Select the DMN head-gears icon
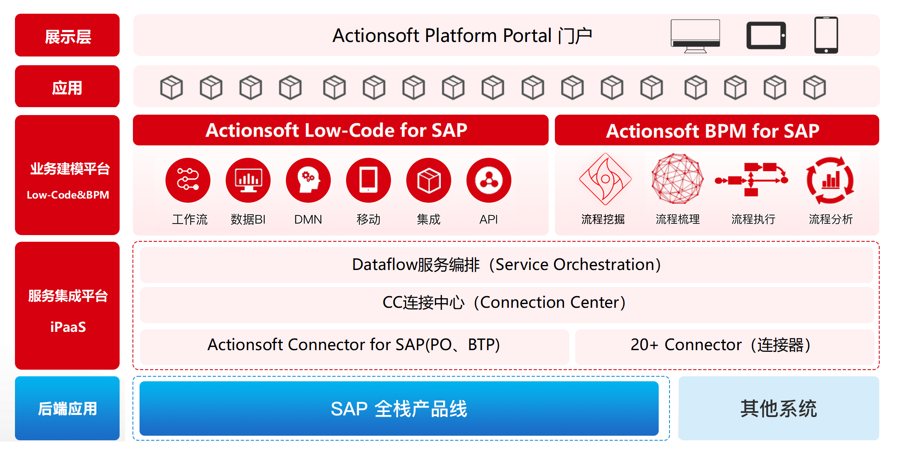 click(308, 180)
